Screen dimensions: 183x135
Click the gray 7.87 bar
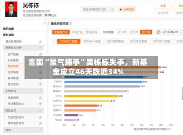(x=102, y=86)
